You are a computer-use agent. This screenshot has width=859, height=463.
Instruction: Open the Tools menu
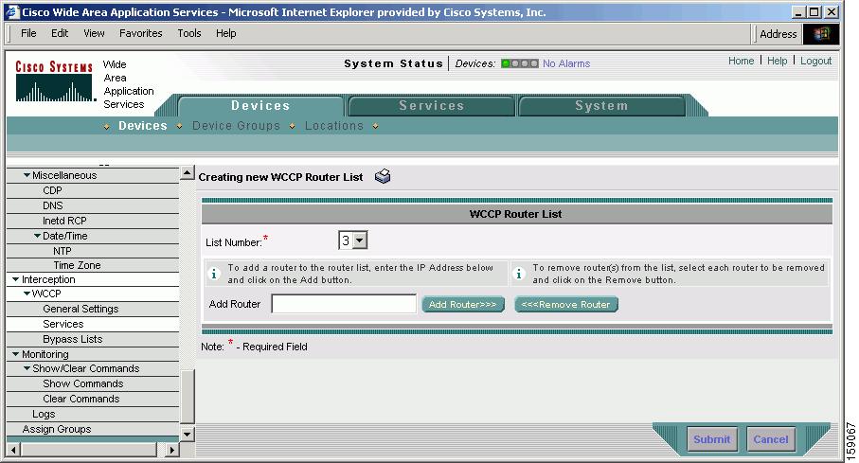point(189,33)
